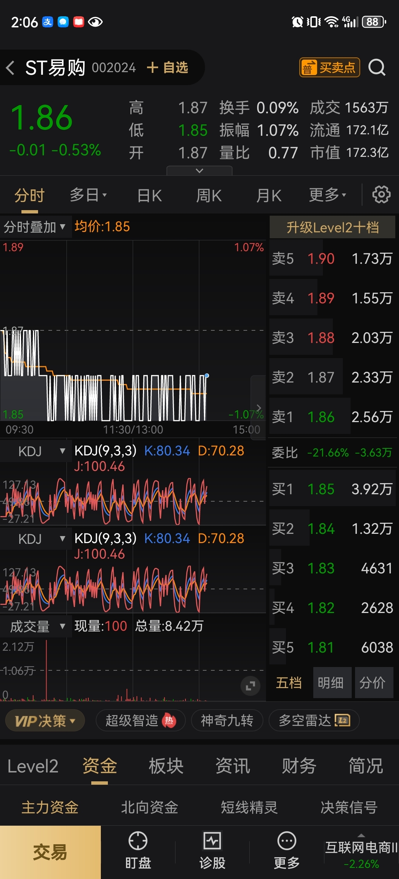Expand chart with side arrow handle
This screenshot has width=399, height=879.
click(258, 408)
